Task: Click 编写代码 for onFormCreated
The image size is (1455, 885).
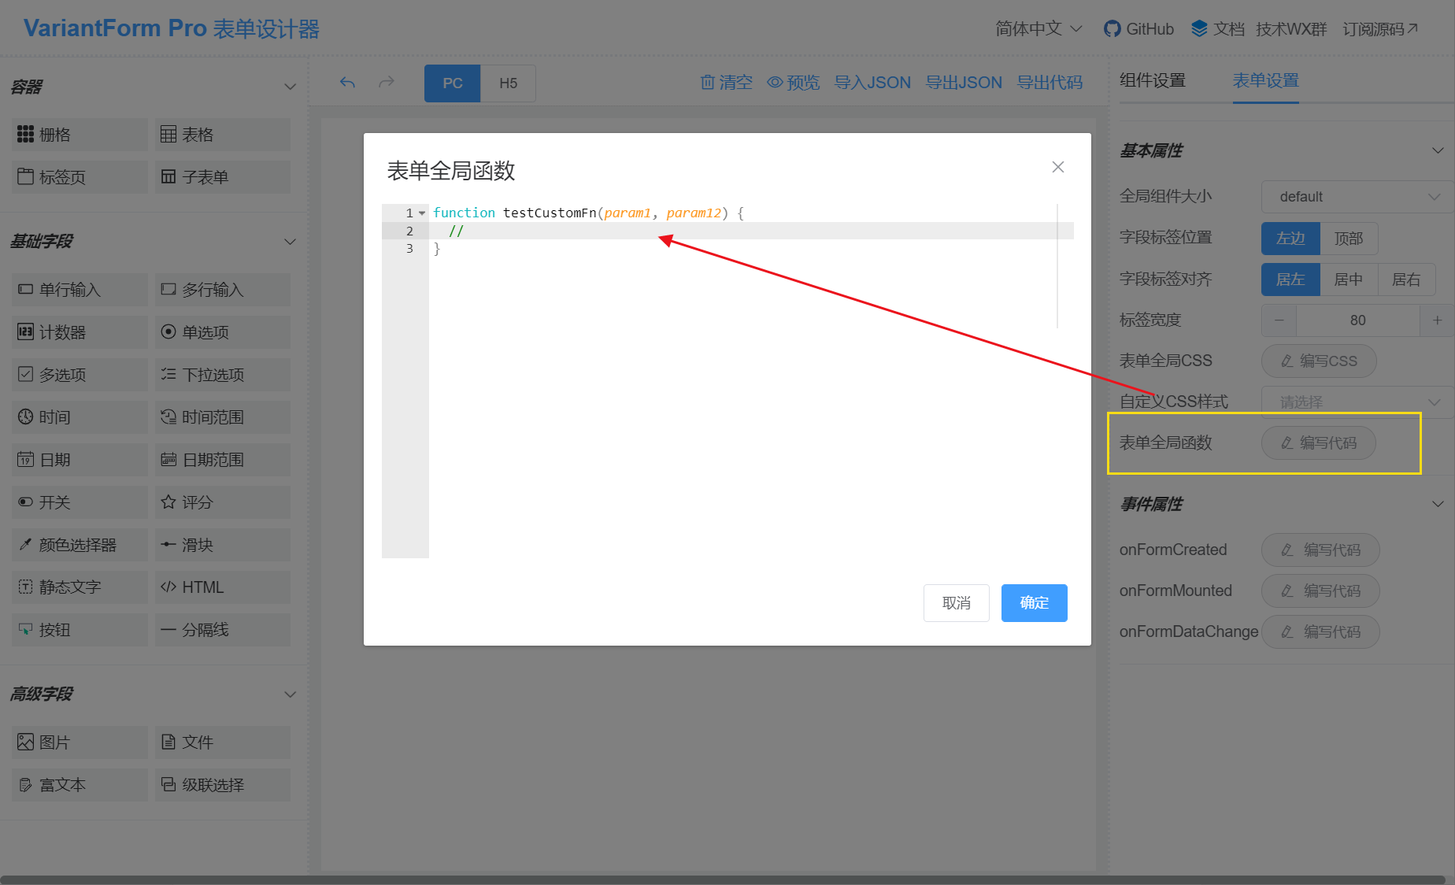Action: coord(1320,550)
